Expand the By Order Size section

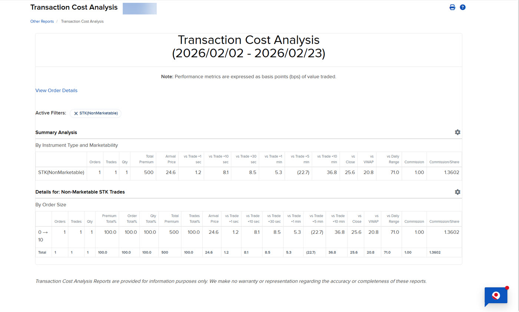[x=50, y=205]
